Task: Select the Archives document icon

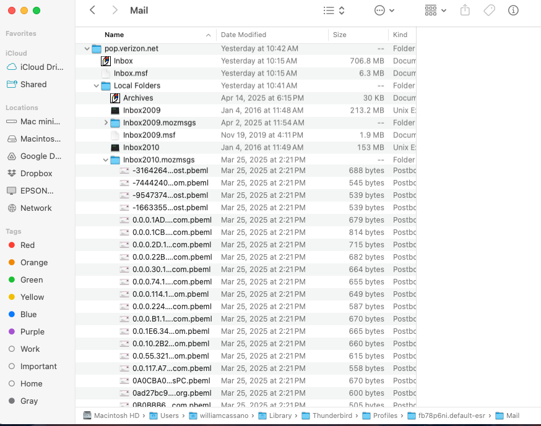Action: click(x=115, y=98)
